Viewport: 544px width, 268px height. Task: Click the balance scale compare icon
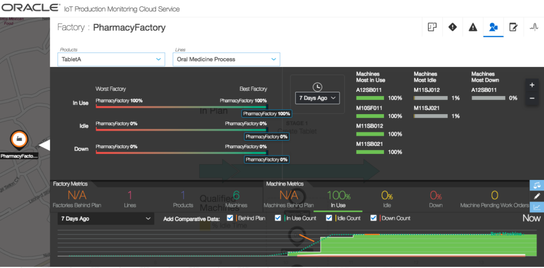pyautogui.click(x=537, y=185)
